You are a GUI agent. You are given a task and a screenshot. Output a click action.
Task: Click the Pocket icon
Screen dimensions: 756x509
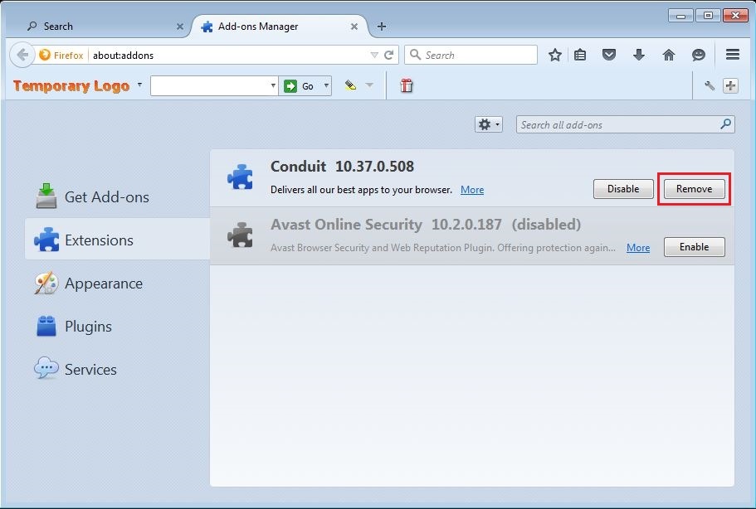tap(609, 55)
